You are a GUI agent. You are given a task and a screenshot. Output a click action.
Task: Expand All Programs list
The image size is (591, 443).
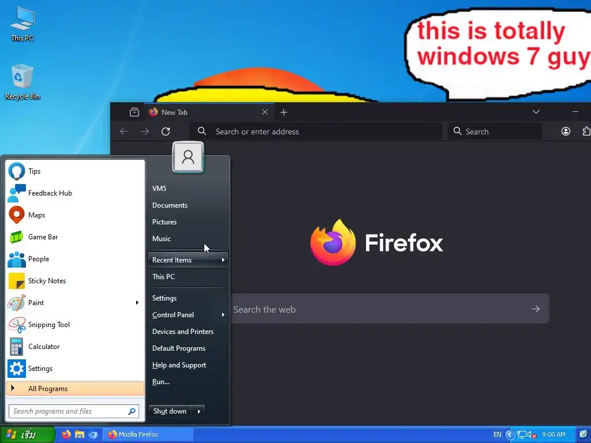75,388
